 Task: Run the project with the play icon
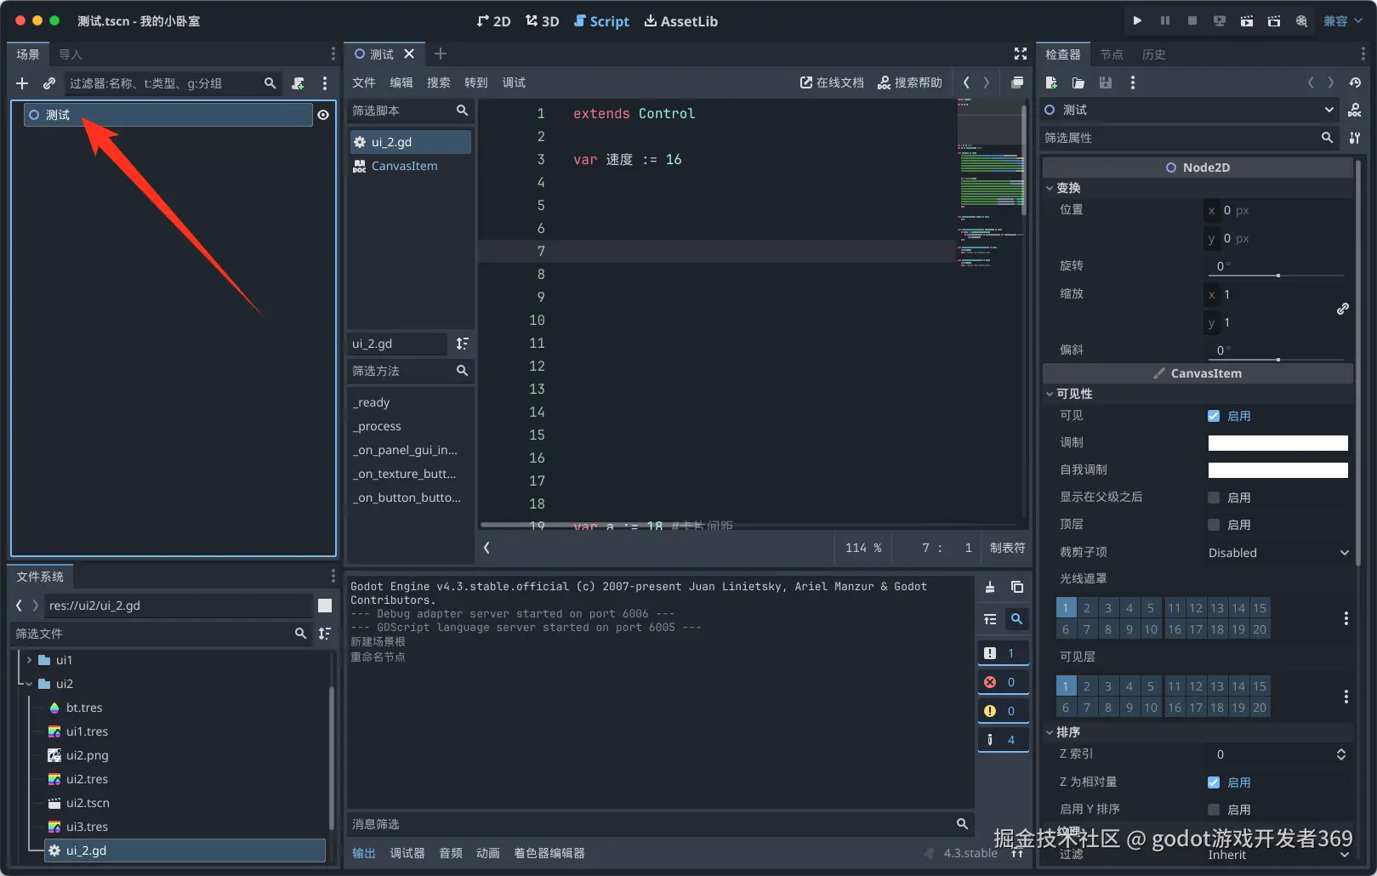coord(1137,20)
